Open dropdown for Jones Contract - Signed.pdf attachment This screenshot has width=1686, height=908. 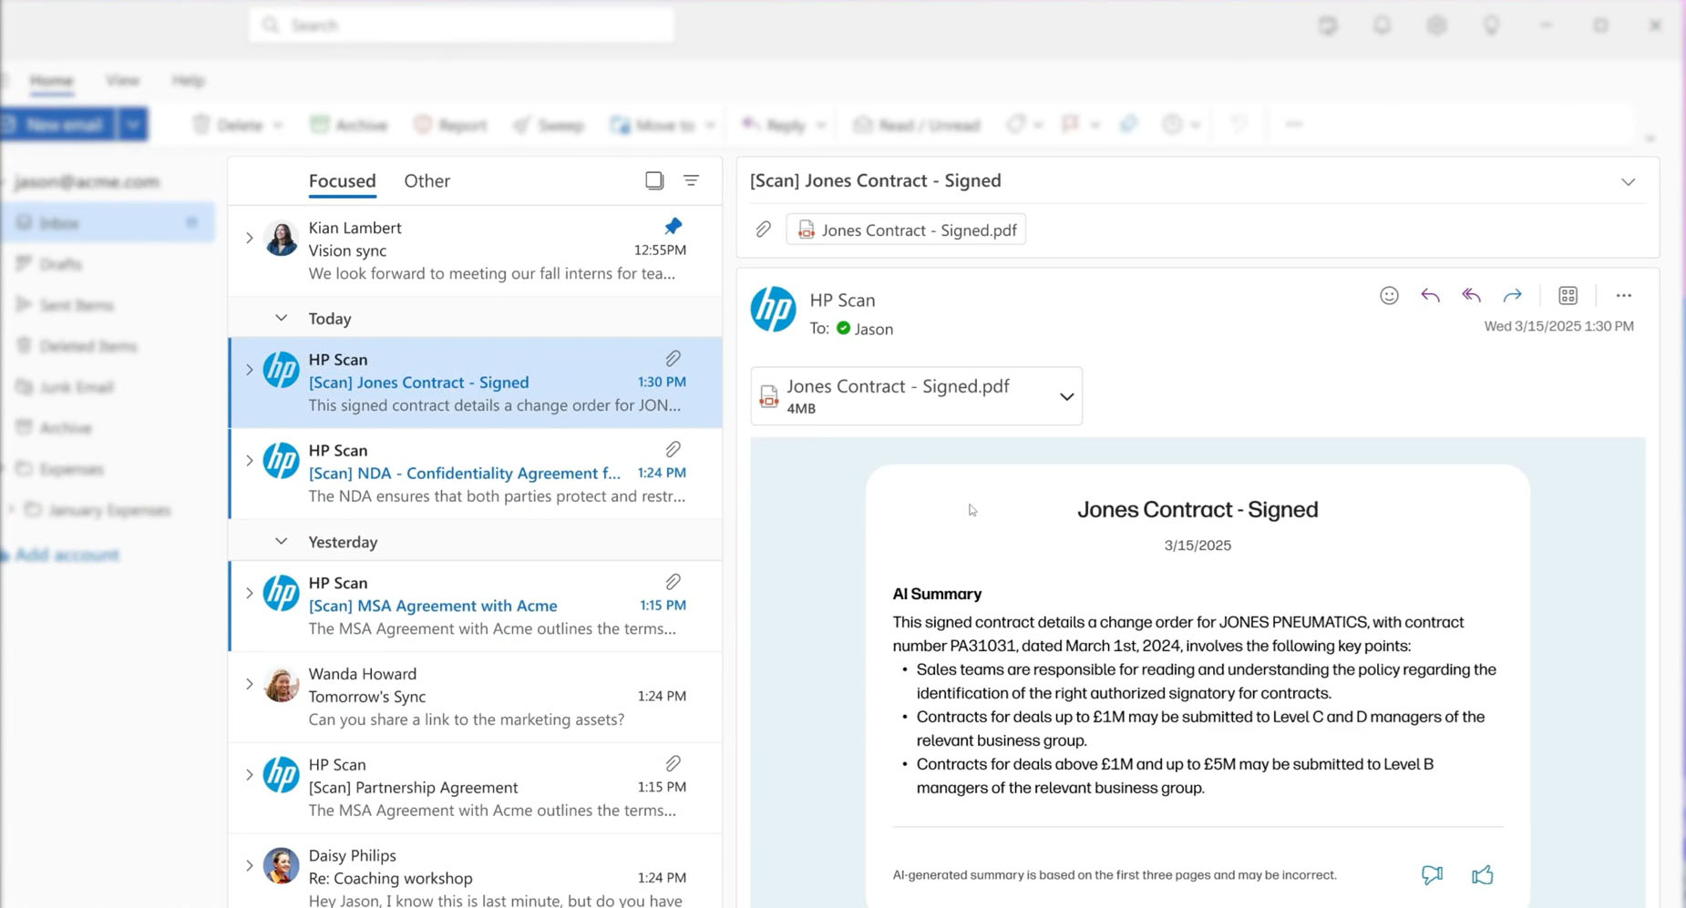pyautogui.click(x=1065, y=397)
